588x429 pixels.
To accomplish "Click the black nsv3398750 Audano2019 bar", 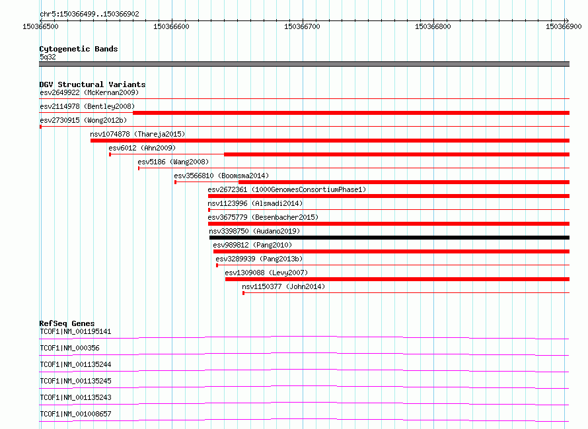I will tap(389, 238).
